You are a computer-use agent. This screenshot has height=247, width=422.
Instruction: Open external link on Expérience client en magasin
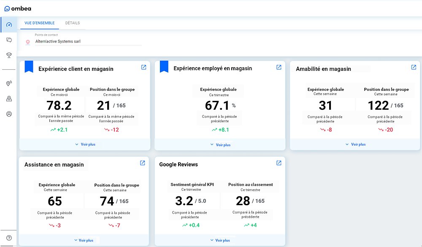click(x=143, y=67)
